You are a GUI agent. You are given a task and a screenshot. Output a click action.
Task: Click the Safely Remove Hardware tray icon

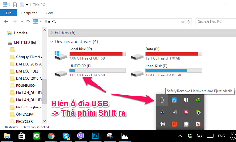click(162, 100)
